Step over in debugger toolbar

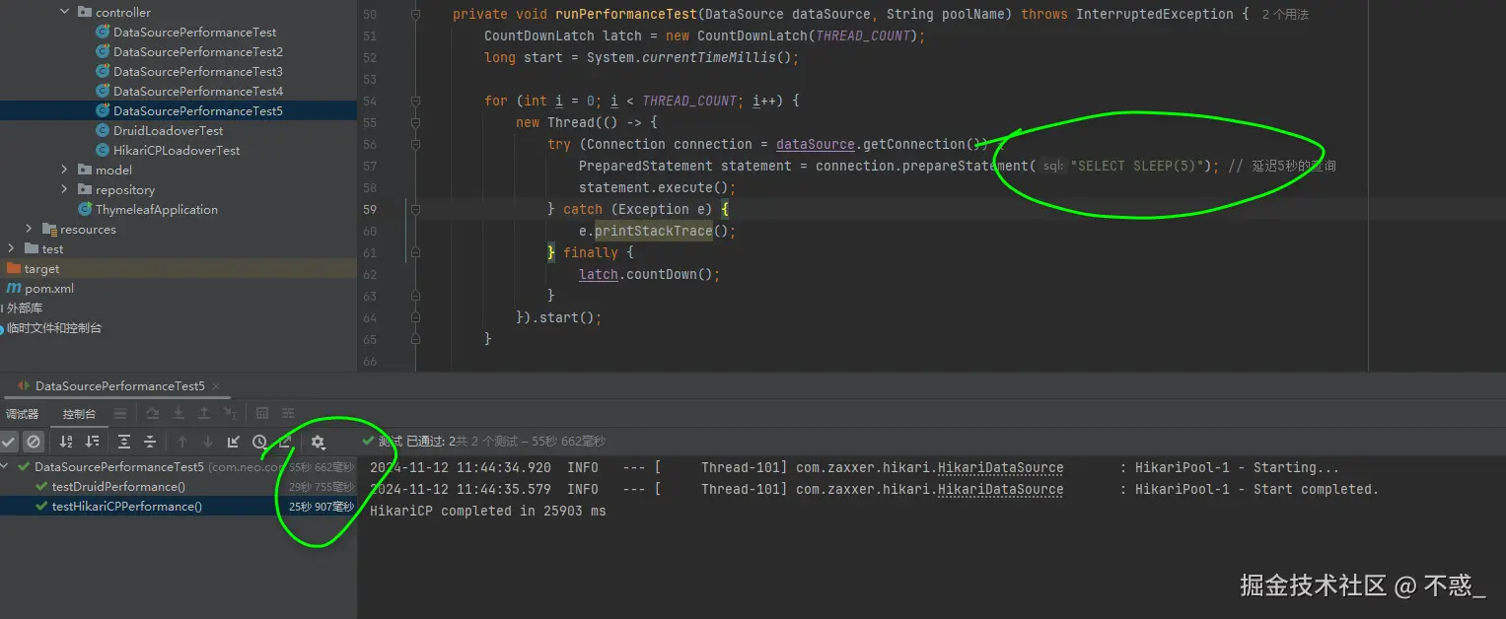click(153, 414)
